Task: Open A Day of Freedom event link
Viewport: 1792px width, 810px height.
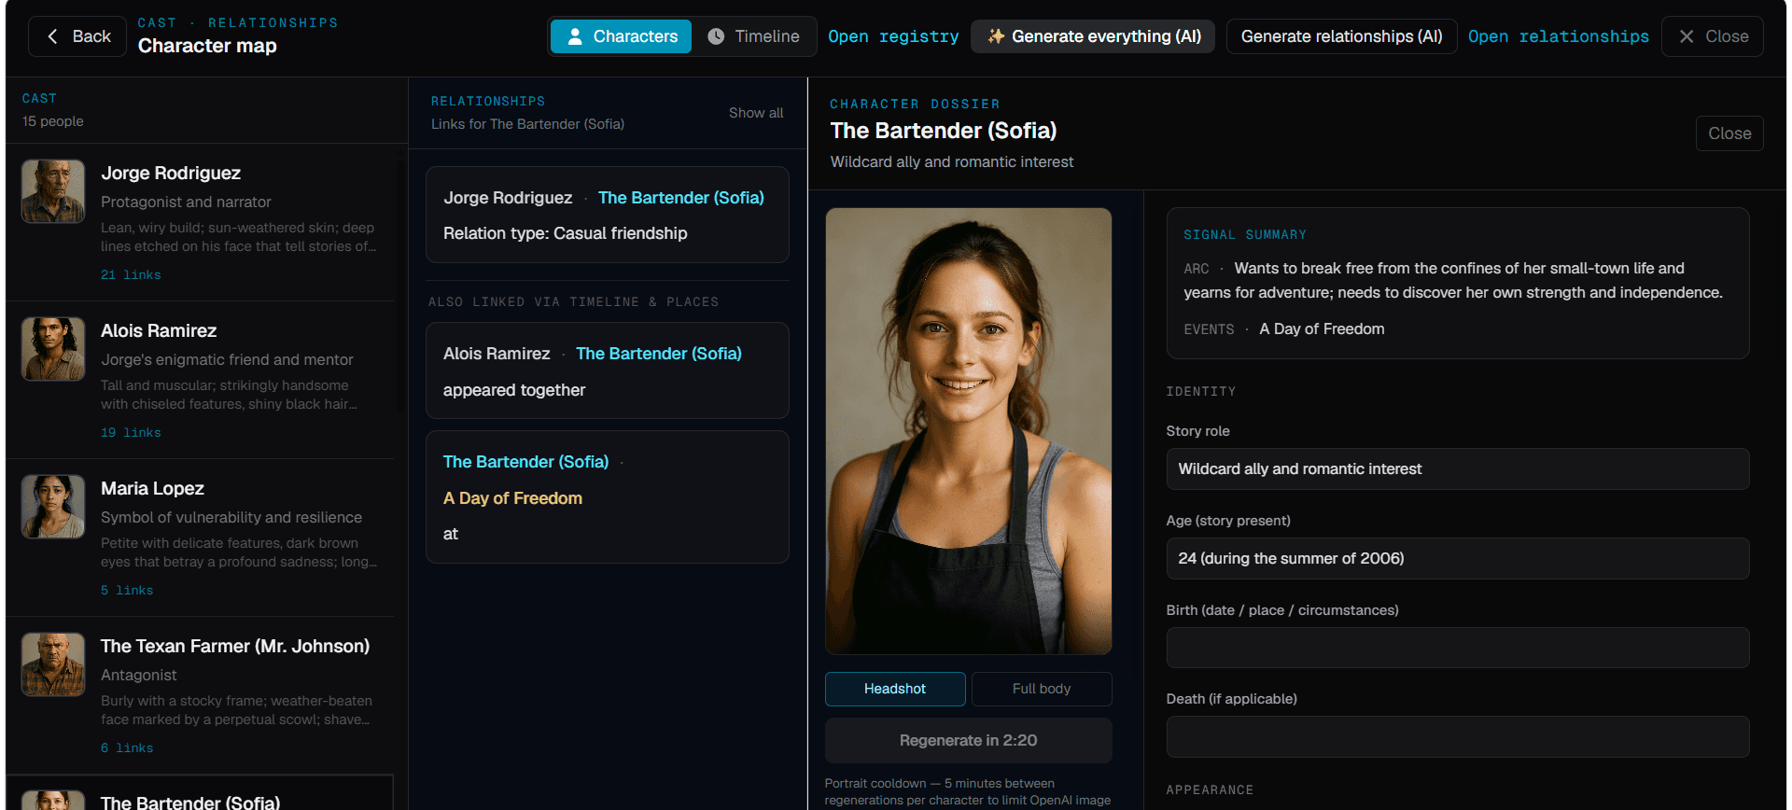Action: 512,498
